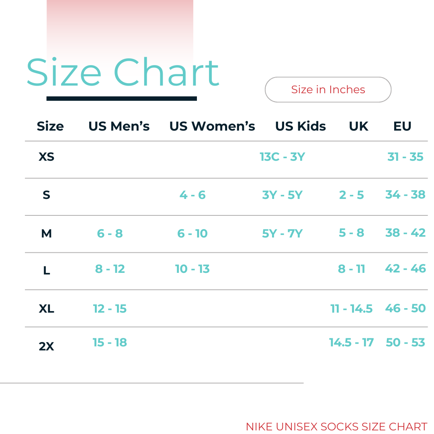Click the pink gradient block above the title
Image resolution: width=434 pixels, height=434 pixels.
pyautogui.click(x=120, y=24)
